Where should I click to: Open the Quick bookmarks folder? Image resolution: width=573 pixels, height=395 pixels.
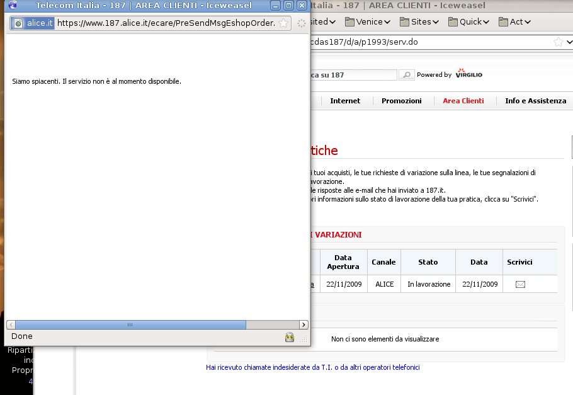(469, 22)
